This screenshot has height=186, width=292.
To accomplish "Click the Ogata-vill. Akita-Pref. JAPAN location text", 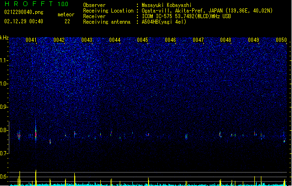I will tap(207, 11).
